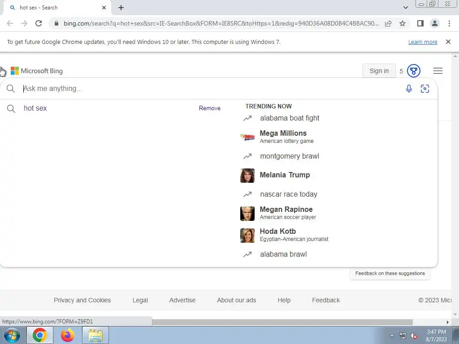
Task: Go back using the browser back arrow
Action: click(10, 23)
